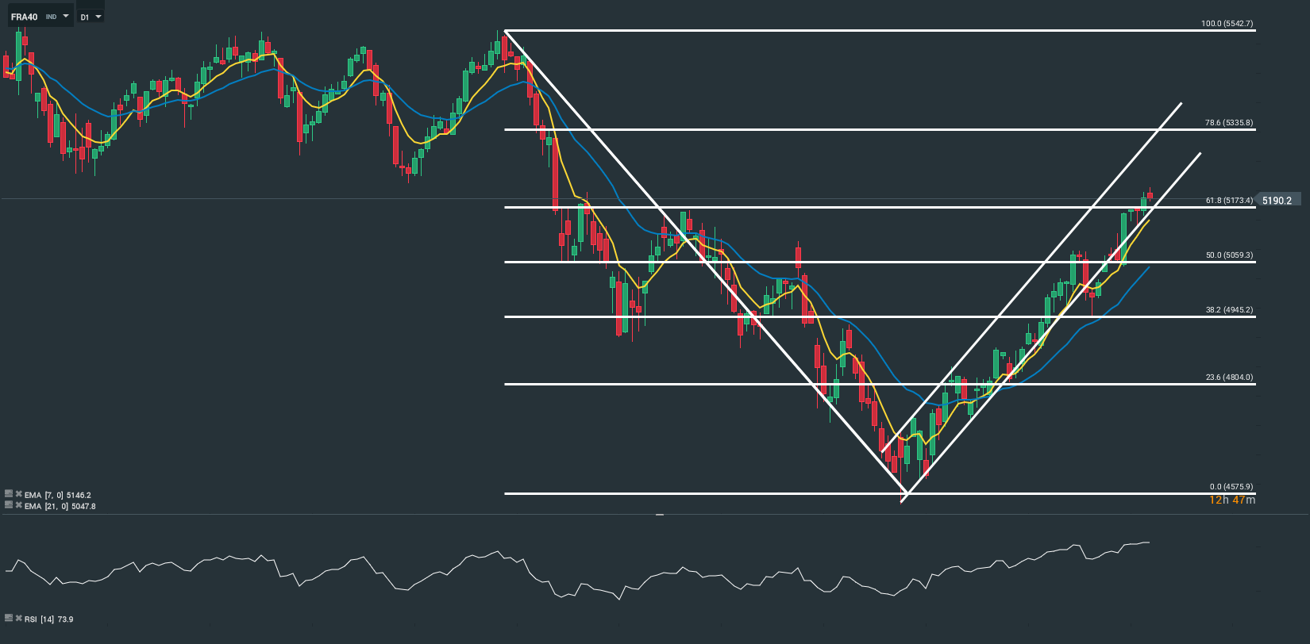
Task: Click the 12h 47m candle countdown timer
Action: [x=1232, y=500]
